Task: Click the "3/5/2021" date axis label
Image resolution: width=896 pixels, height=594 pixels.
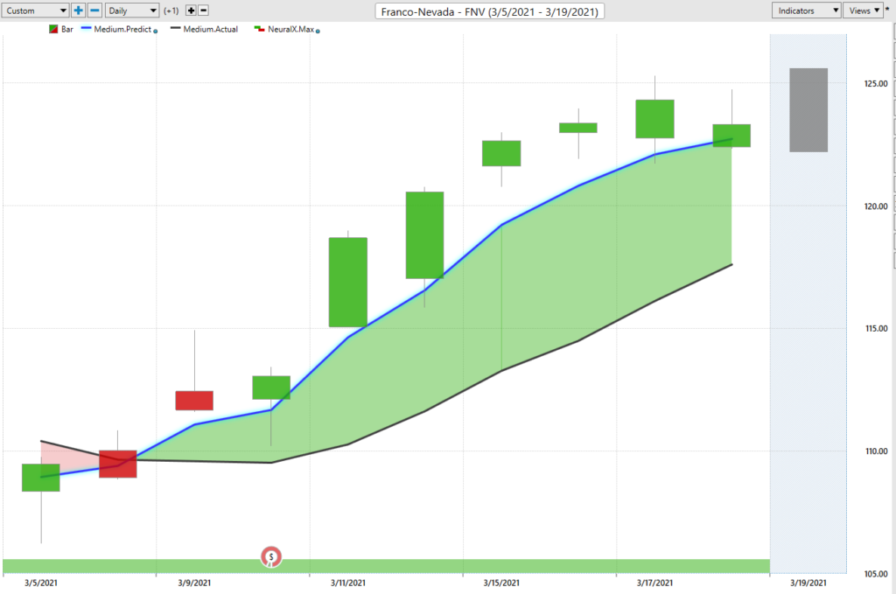Action: pyautogui.click(x=40, y=584)
